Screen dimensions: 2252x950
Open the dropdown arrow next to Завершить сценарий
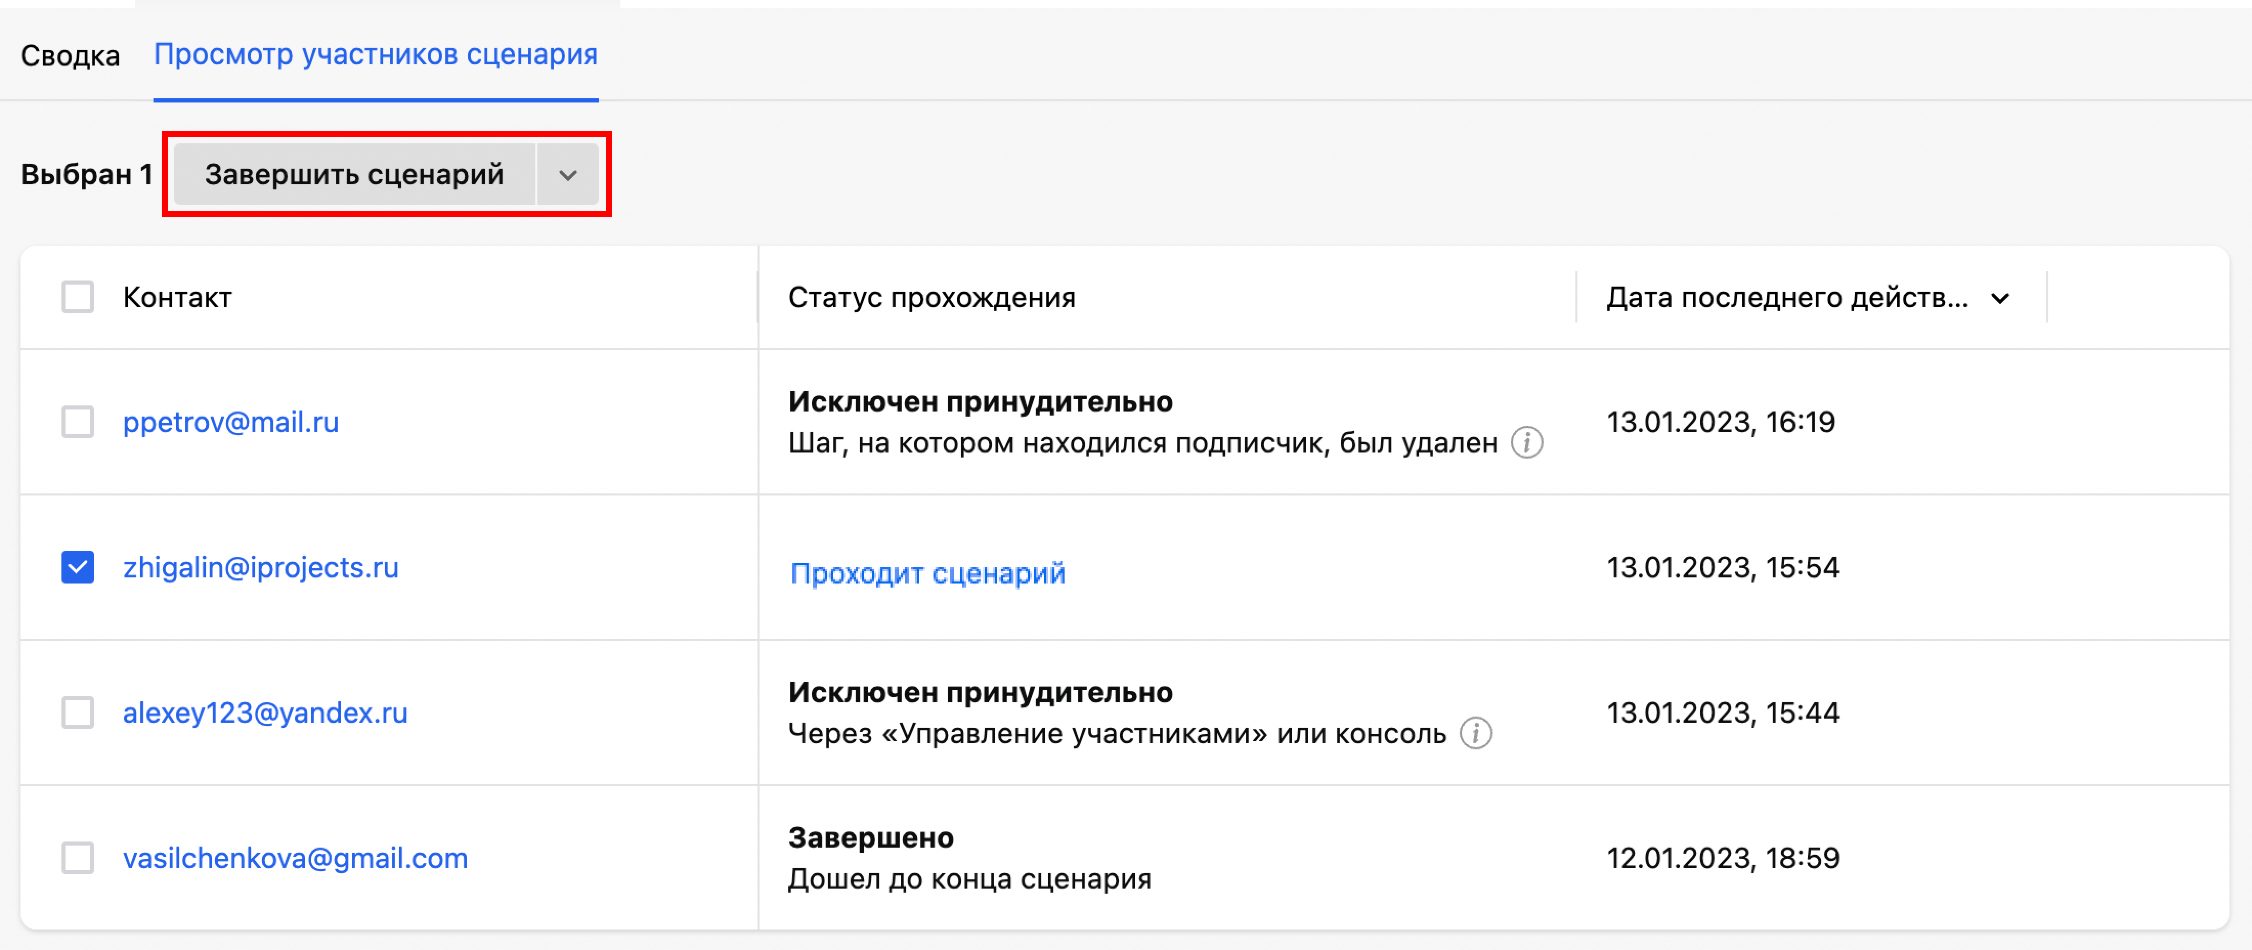coord(569,174)
